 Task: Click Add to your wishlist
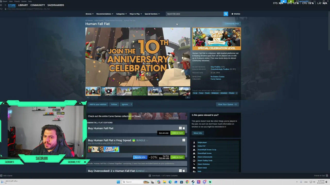[x=98, y=104]
